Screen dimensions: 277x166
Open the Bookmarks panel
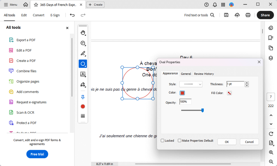coord(271,38)
